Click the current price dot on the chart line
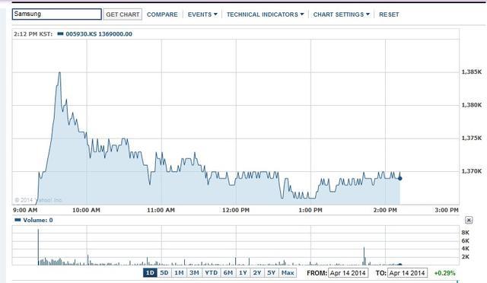The width and height of the screenshot is (487, 283). 400,178
